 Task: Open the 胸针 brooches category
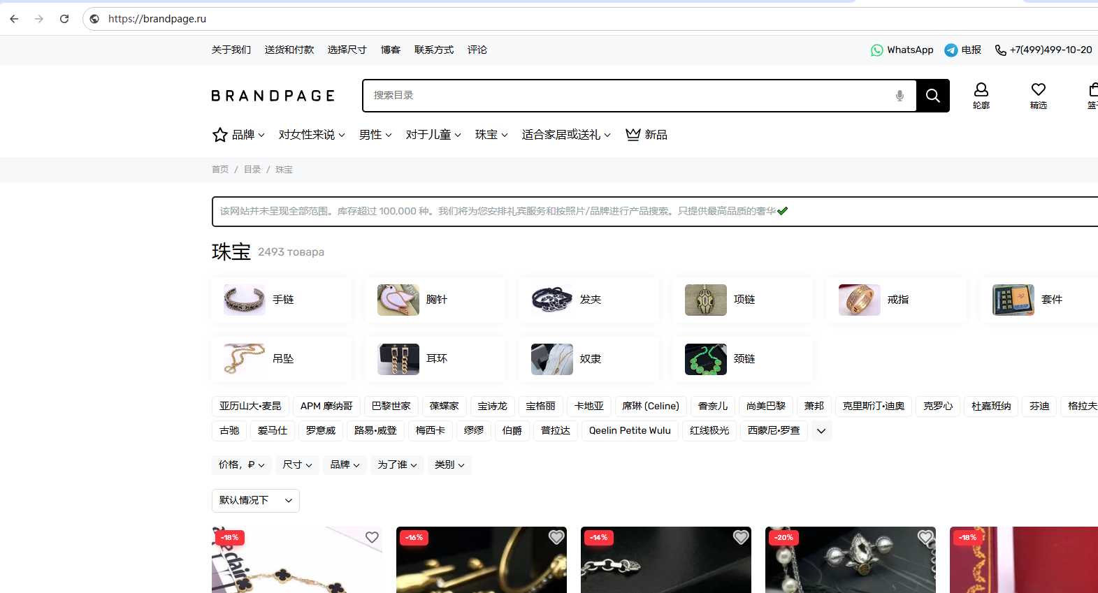(435, 300)
